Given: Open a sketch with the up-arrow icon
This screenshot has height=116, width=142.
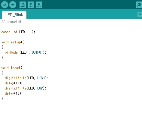Looking at the screenshot, I should [x=31, y=5].
